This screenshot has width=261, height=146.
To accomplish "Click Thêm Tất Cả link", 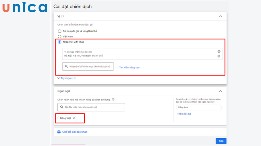I will pos(184,114).
